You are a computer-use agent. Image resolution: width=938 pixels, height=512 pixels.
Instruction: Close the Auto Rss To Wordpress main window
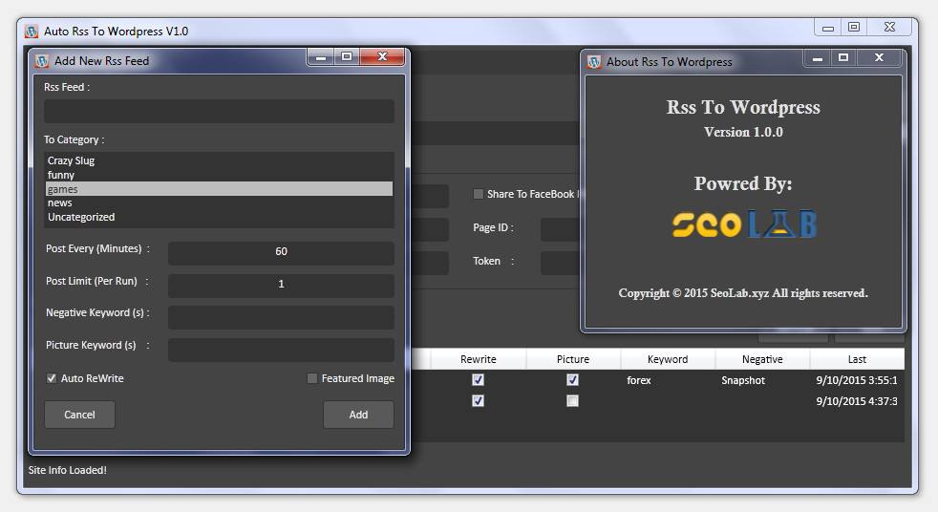click(889, 28)
